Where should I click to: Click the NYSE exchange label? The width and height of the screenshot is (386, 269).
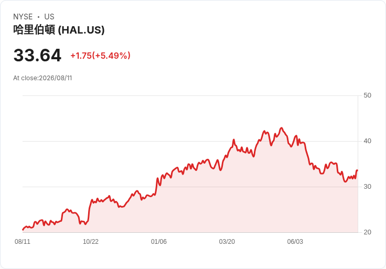(23, 17)
